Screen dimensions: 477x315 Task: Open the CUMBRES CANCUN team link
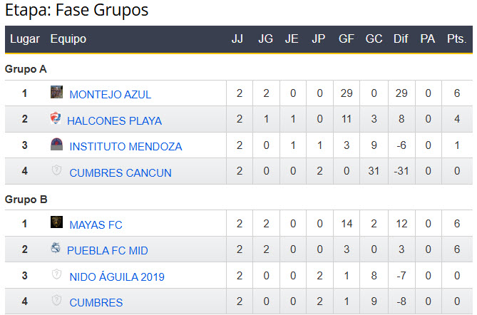[120, 173]
